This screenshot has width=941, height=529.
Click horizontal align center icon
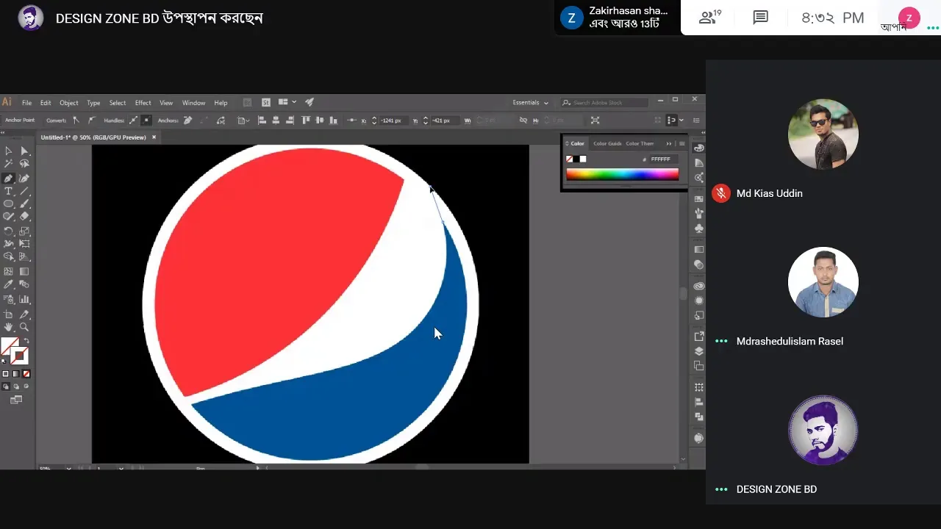(276, 120)
